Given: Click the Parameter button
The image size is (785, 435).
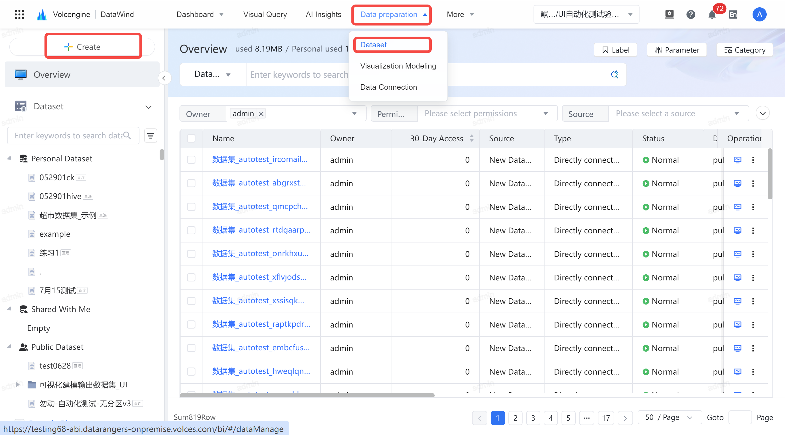Looking at the screenshot, I should (x=676, y=50).
